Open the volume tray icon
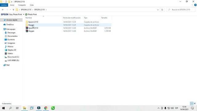This screenshot has width=197, height=111. (172, 108)
